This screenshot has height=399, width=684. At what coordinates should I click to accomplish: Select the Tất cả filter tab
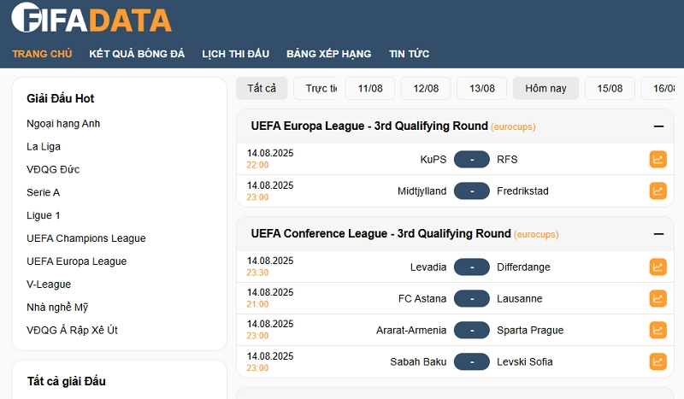pyautogui.click(x=262, y=88)
